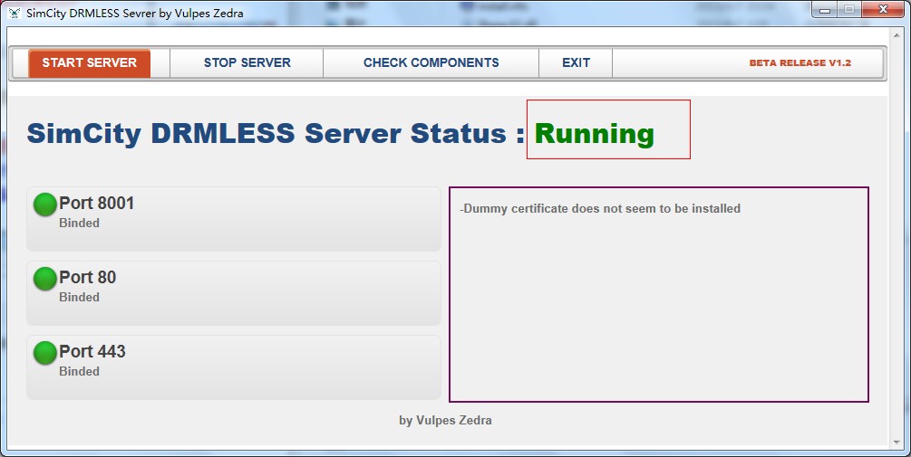911x457 pixels.
Task: Run CHECK COMPONENTS
Action: tap(431, 63)
